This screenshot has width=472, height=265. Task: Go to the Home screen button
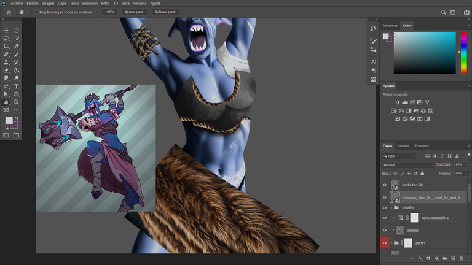tap(9, 12)
